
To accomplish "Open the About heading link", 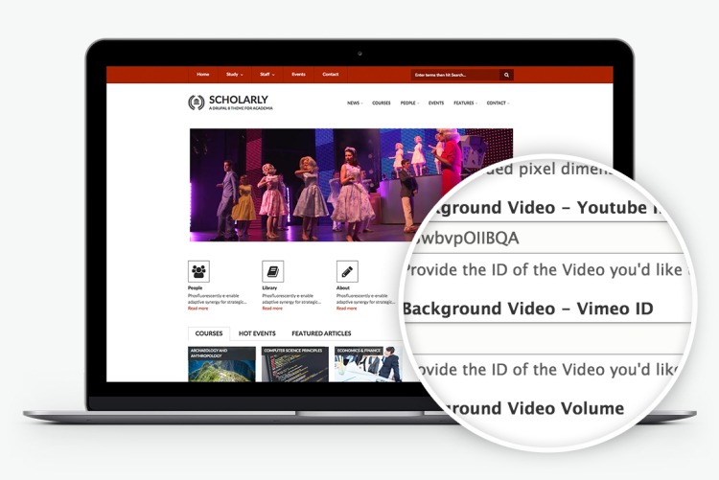I will [x=343, y=288].
